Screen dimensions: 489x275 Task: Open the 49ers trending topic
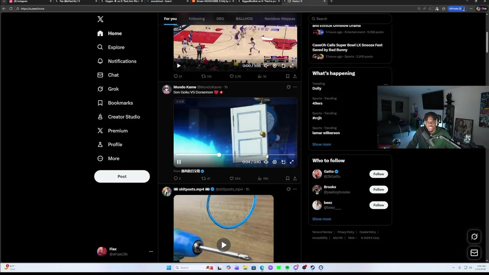click(317, 103)
